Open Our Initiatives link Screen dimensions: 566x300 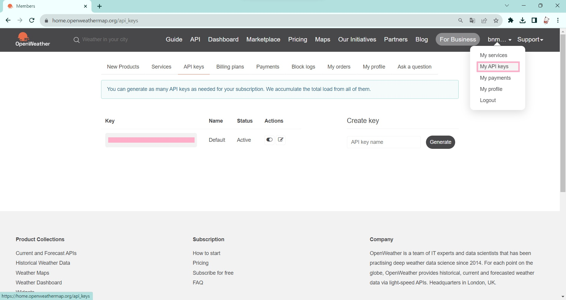click(x=357, y=39)
